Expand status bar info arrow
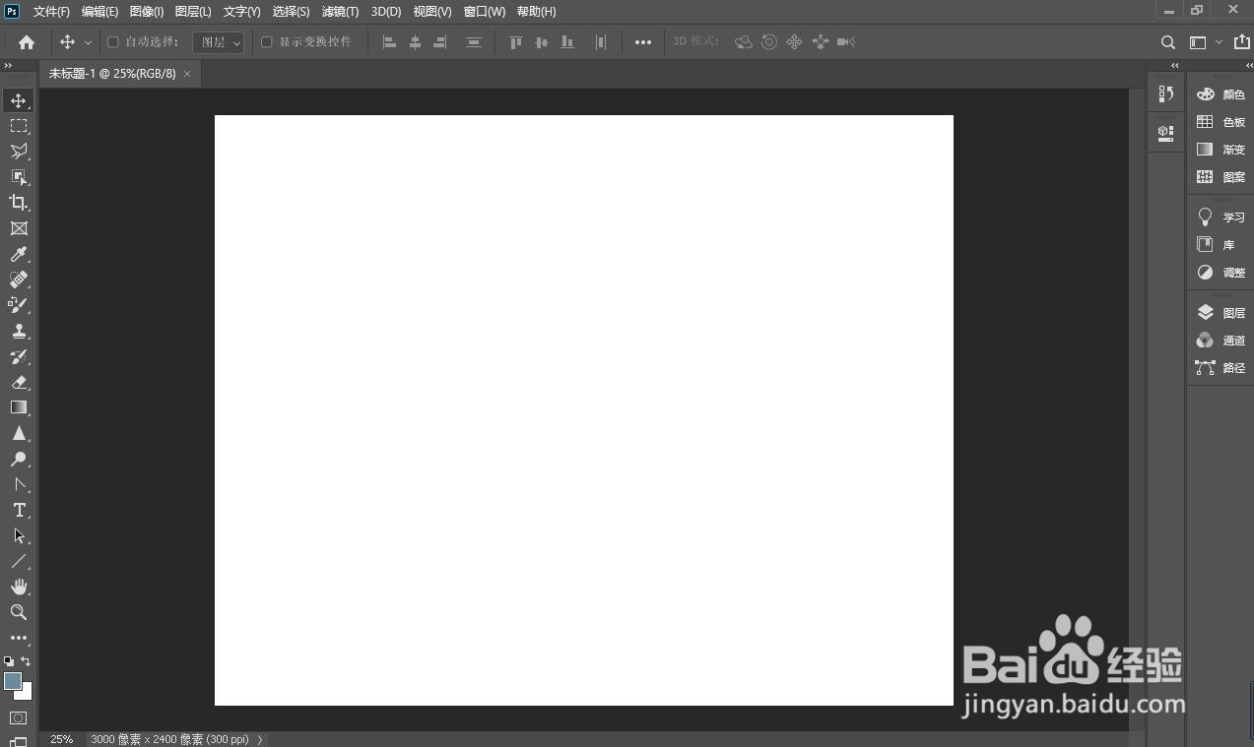The width and height of the screenshot is (1254, 747). pyautogui.click(x=260, y=739)
